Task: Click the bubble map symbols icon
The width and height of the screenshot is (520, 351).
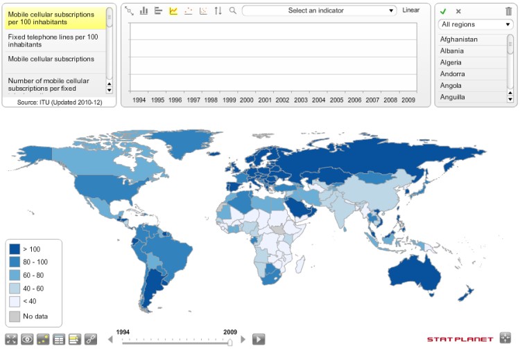Action: coord(43,339)
